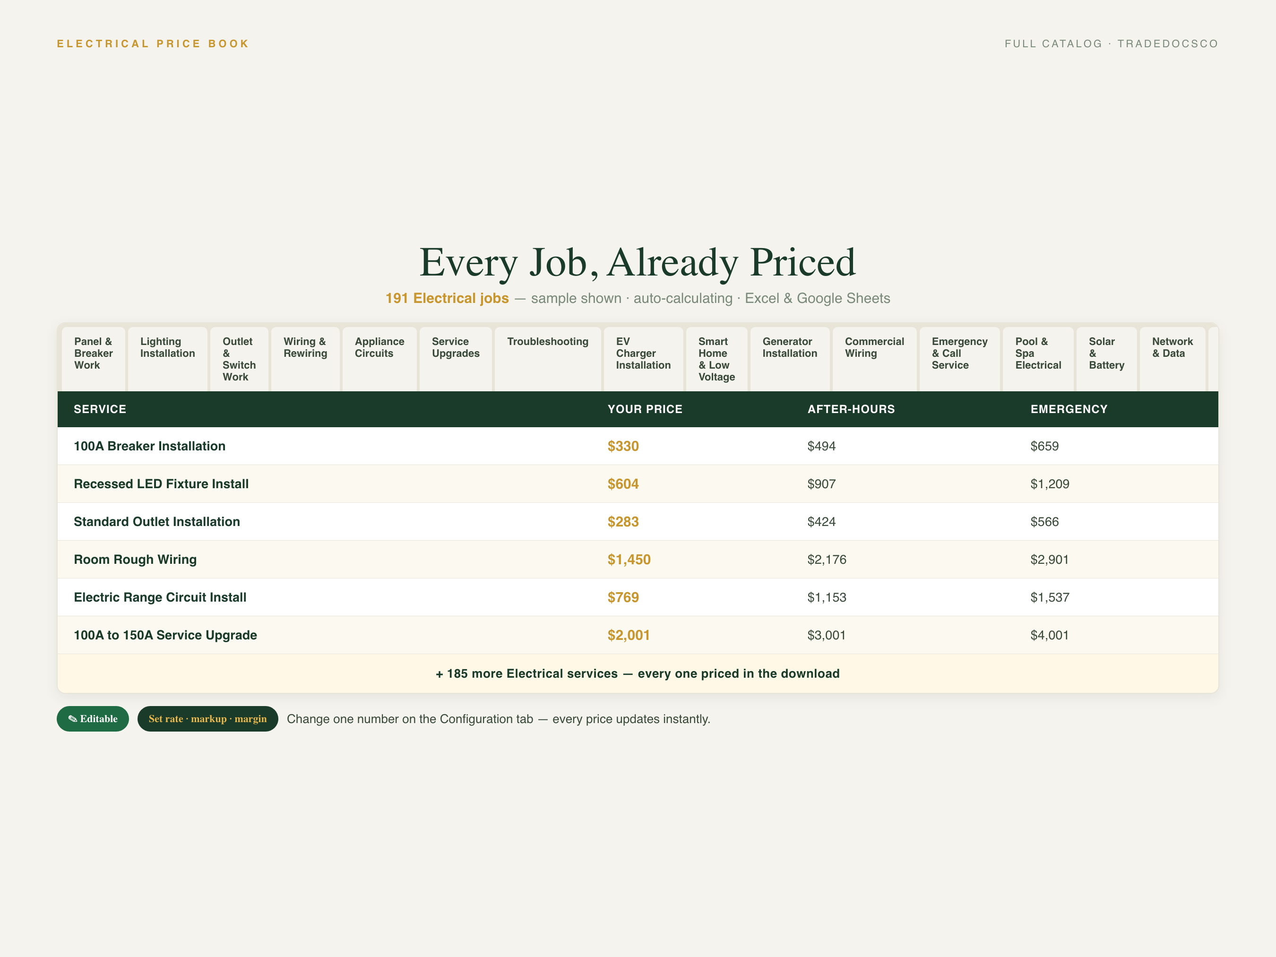The width and height of the screenshot is (1276, 957).
Task: Open the Wiring & Rewiring tab
Action: pos(305,359)
